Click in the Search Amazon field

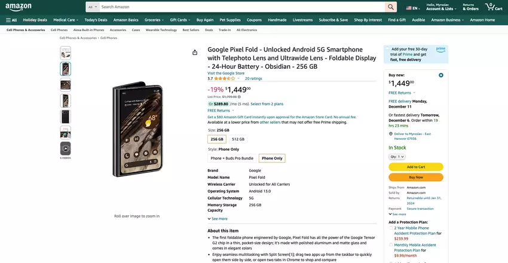pos(239,7)
